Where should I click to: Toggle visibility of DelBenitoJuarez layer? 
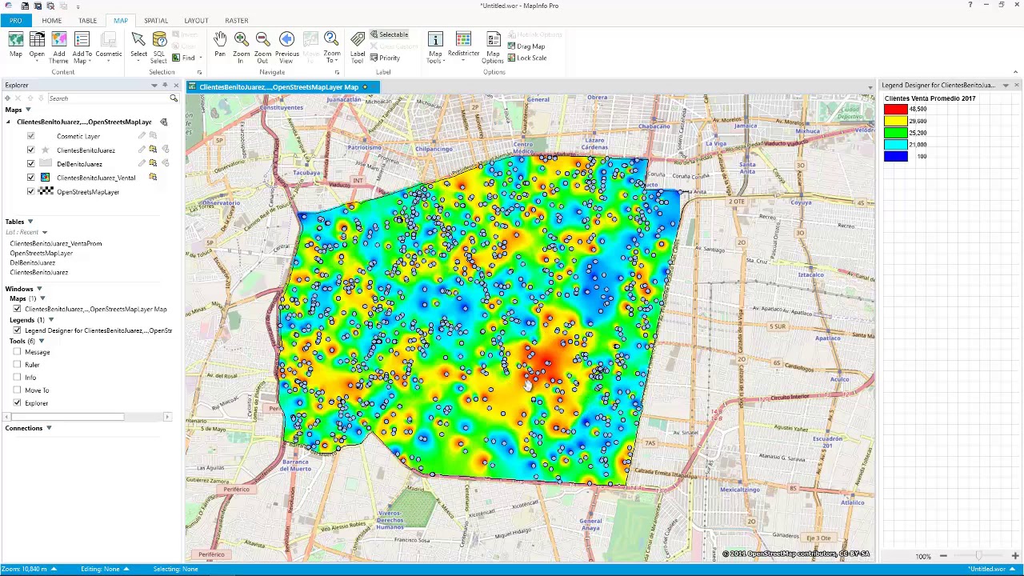[30, 163]
